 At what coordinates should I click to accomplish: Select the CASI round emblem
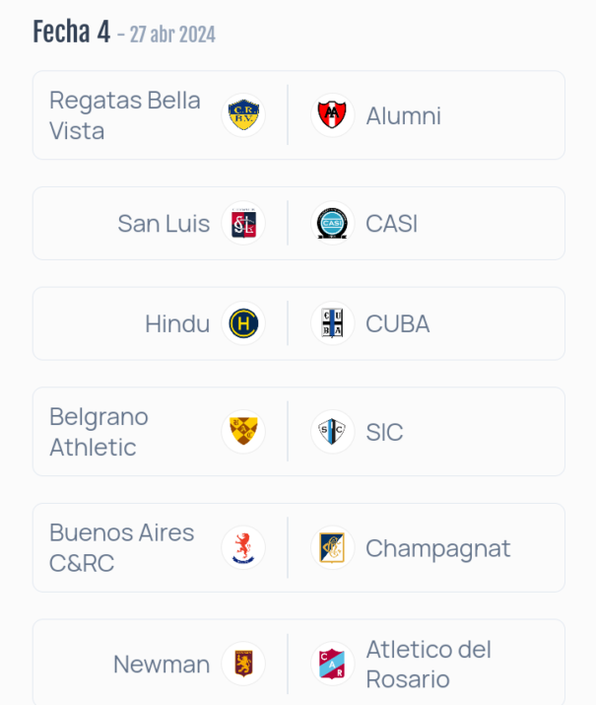[332, 223]
